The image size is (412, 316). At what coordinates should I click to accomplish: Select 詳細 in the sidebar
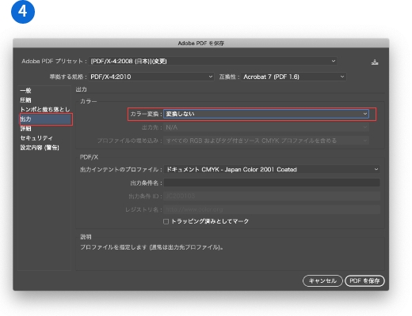(x=25, y=129)
